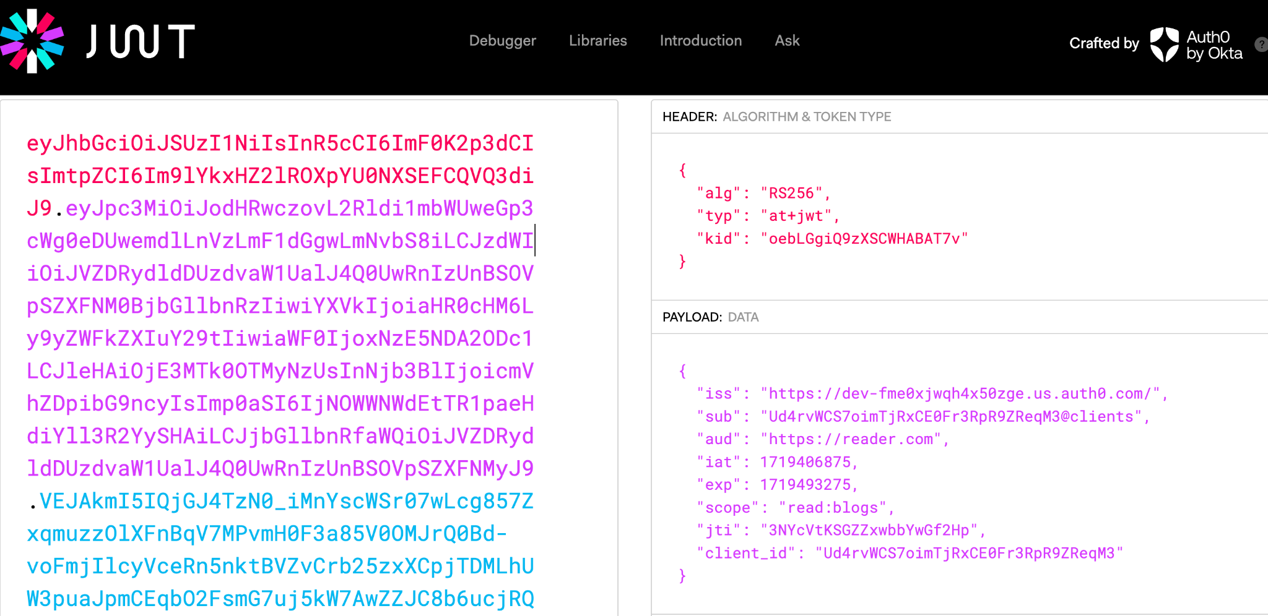The image size is (1268, 616).
Task: Click the JWT wordmark in the header
Action: [x=141, y=41]
